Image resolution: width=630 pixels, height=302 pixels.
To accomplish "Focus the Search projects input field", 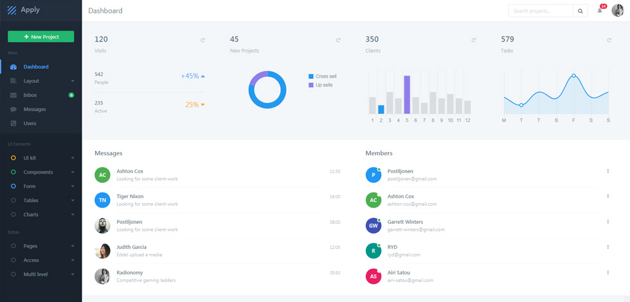I will [541, 11].
